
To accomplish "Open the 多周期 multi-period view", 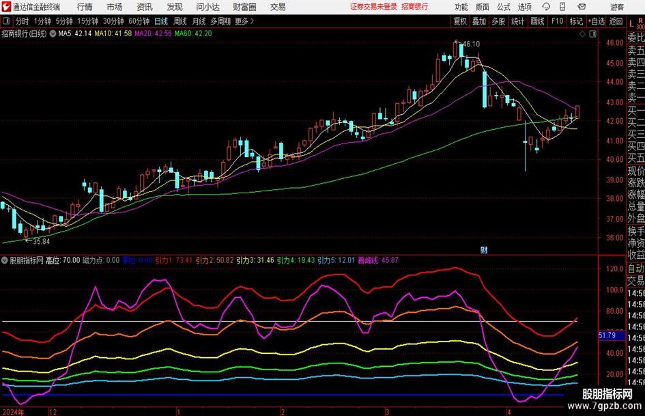I will click(x=220, y=21).
